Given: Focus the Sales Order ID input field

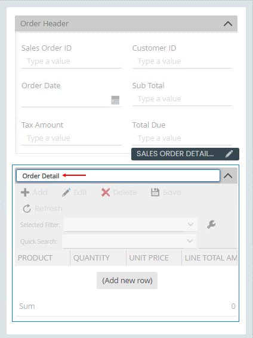Looking at the screenshot, I should pyautogui.click(x=72, y=61).
